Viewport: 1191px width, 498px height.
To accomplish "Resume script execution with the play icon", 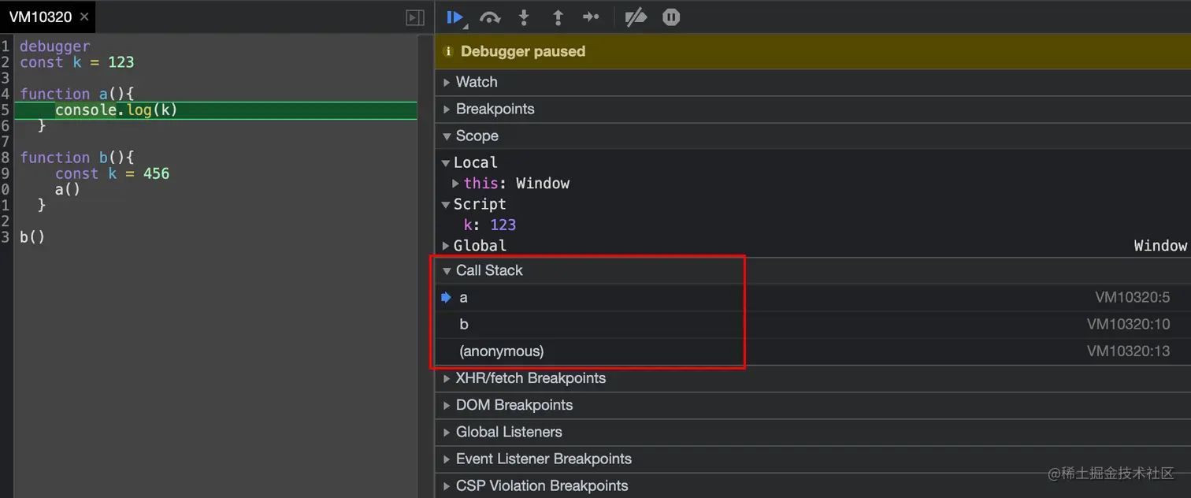I will (x=455, y=17).
